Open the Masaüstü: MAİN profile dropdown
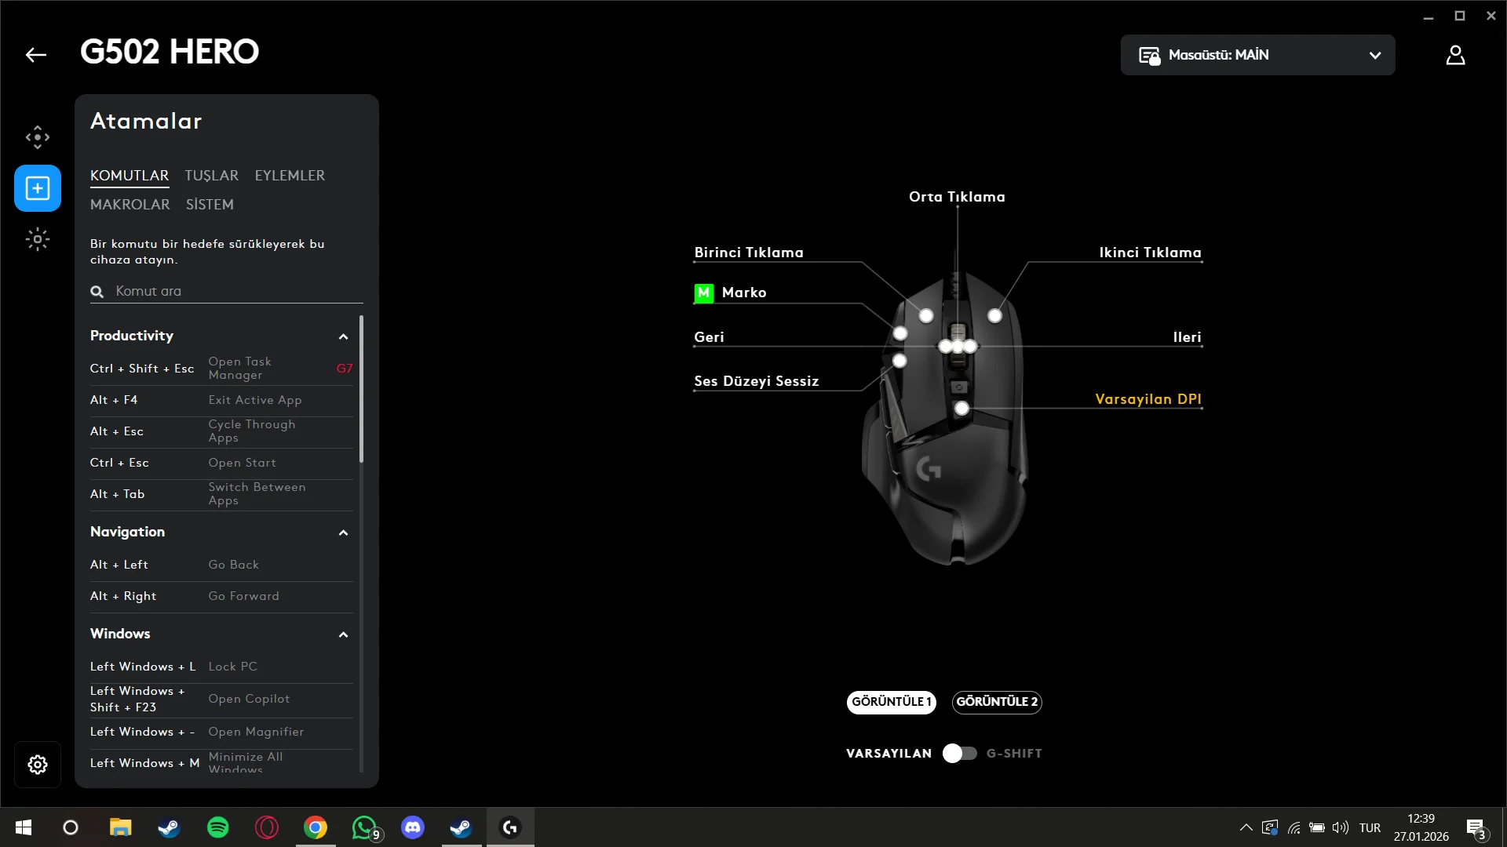This screenshot has width=1507, height=847. (x=1257, y=55)
